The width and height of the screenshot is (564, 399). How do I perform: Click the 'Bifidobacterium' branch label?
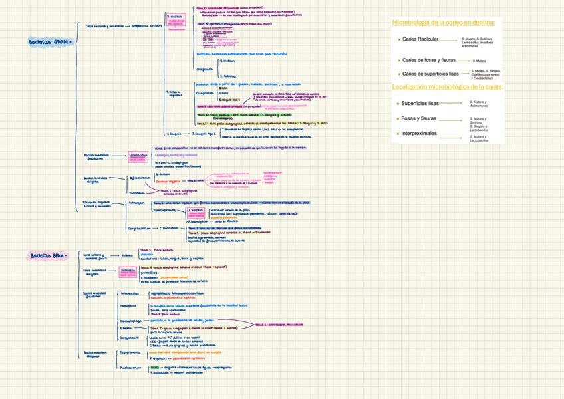(140, 178)
